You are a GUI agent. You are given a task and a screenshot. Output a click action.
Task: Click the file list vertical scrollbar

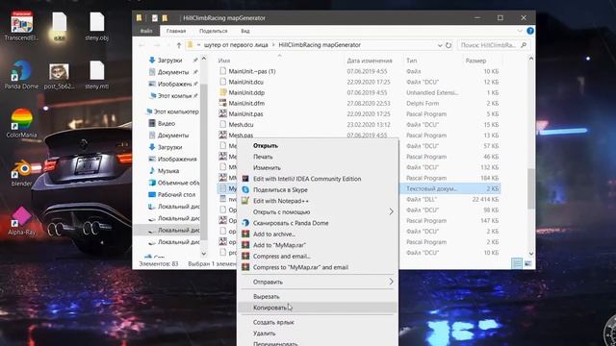[530, 188]
